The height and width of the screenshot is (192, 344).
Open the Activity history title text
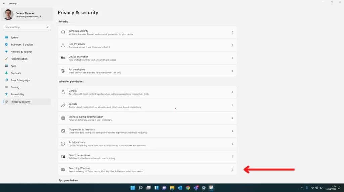click(x=77, y=142)
